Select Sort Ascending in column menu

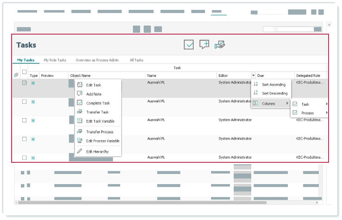[271, 84]
